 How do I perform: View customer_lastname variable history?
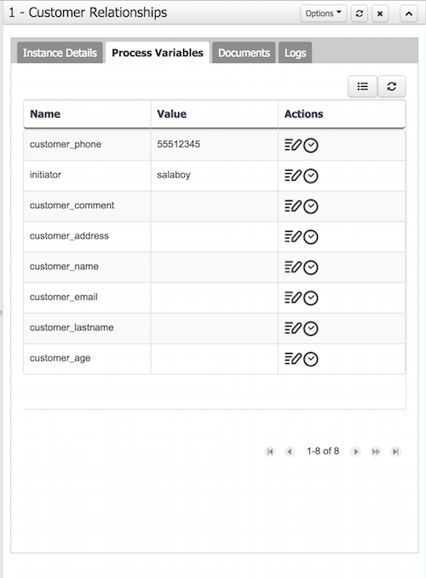[x=311, y=328]
